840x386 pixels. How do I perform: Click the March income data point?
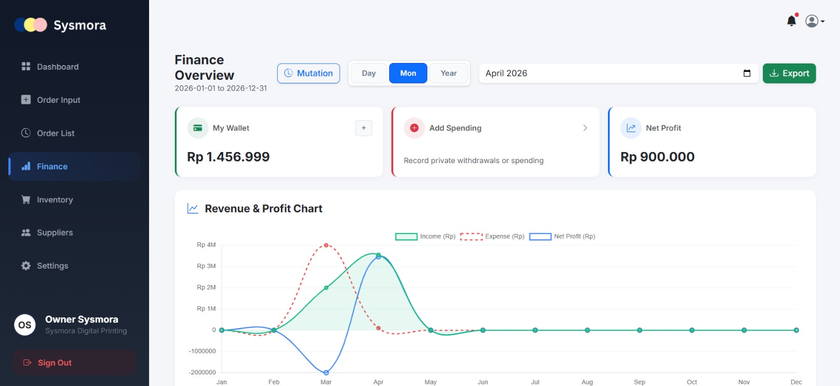tap(326, 288)
